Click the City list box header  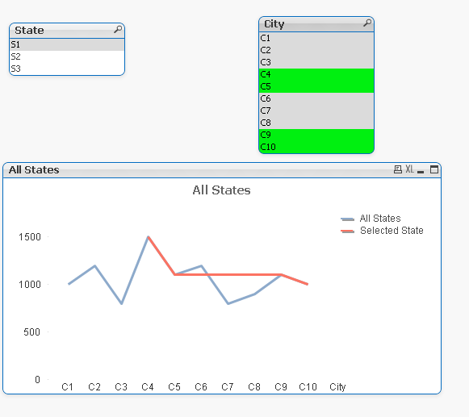point(316,24)
